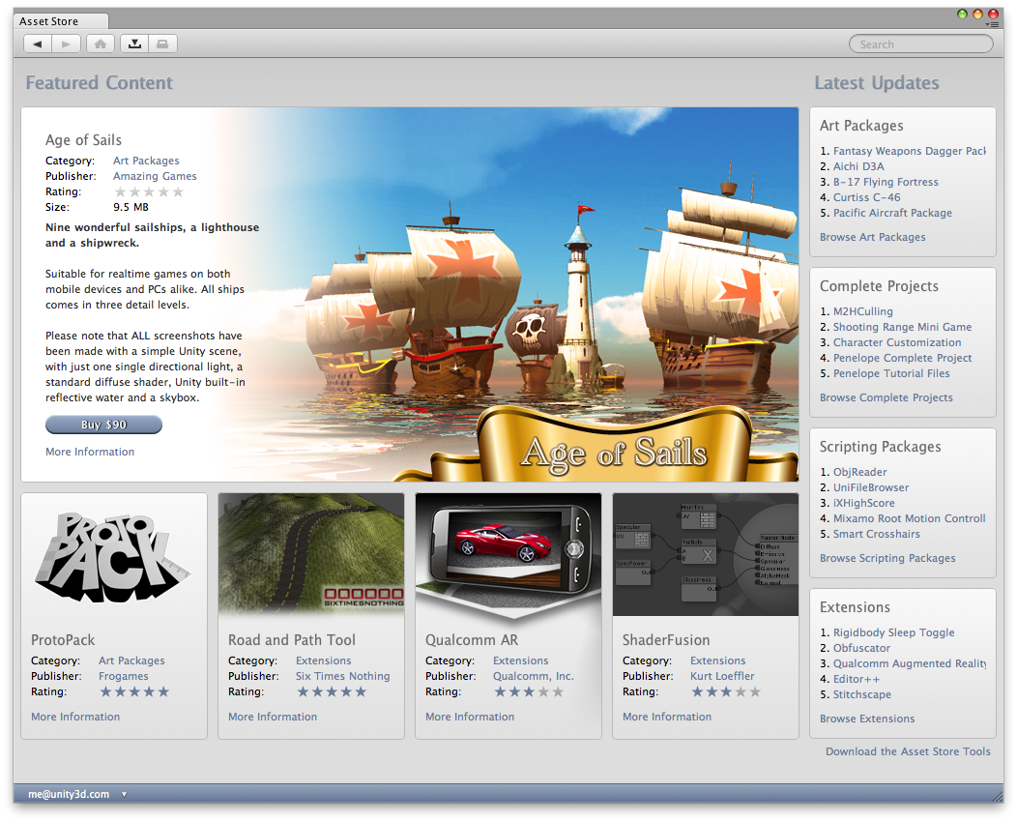
Task: Open Stitchscape listing
Action: (862, 695)
